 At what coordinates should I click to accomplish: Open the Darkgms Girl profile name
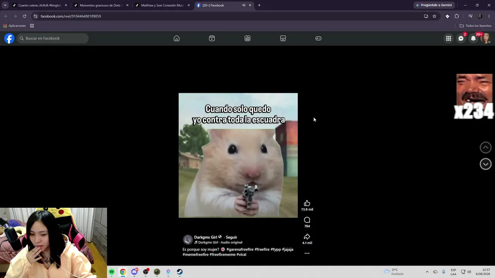pyautogui.click(x=205, y=237)
